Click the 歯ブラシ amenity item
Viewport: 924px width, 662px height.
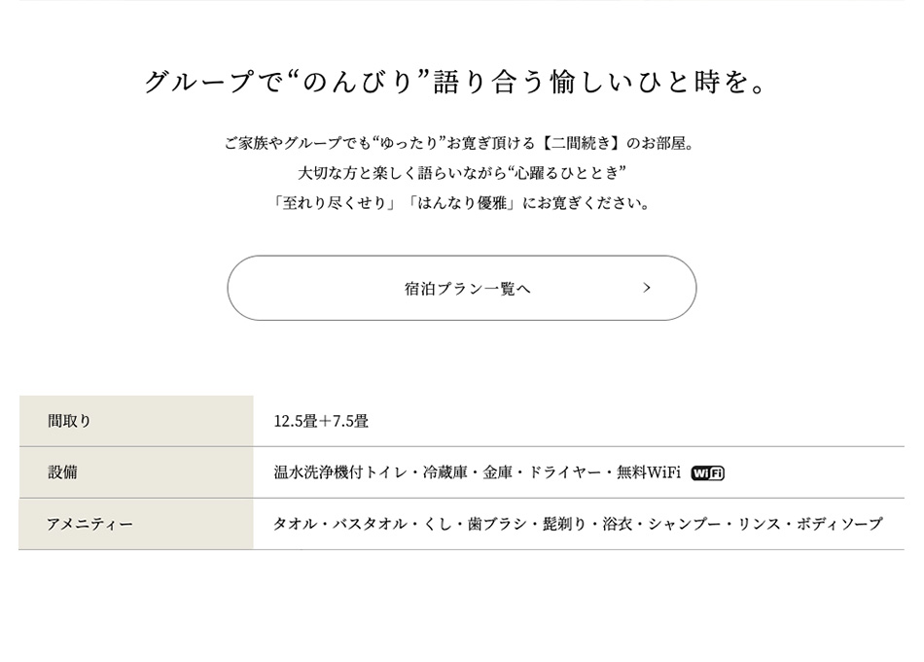(x=497, y=524)
